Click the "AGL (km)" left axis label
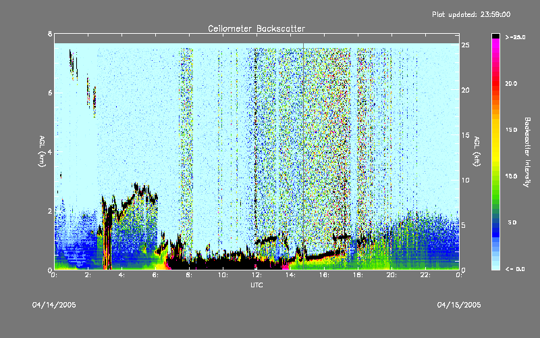540x338 pixels. tap(42, 151)
